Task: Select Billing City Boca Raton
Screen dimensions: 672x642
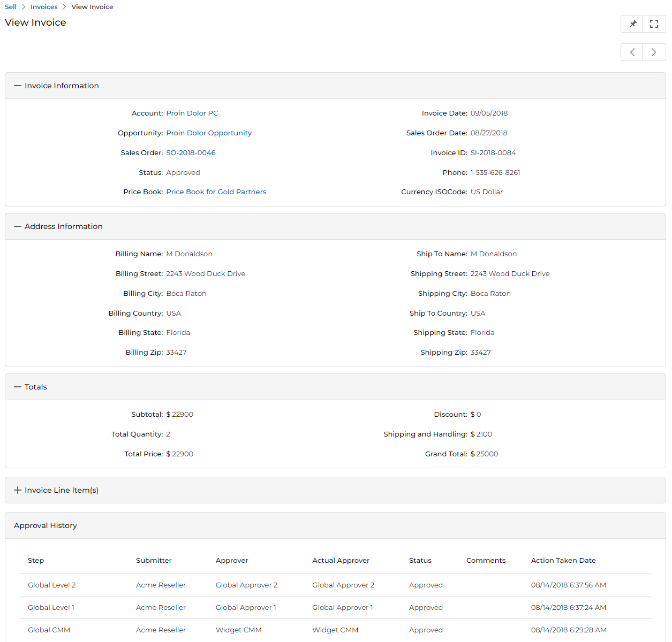Action: [186, 293]
